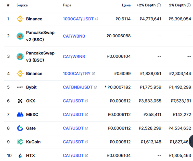
Task: Sort by the Цена column header
Action: click(x=126, y=5)
